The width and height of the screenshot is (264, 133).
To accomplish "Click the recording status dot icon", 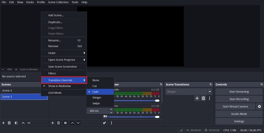I will pos(206,130).
